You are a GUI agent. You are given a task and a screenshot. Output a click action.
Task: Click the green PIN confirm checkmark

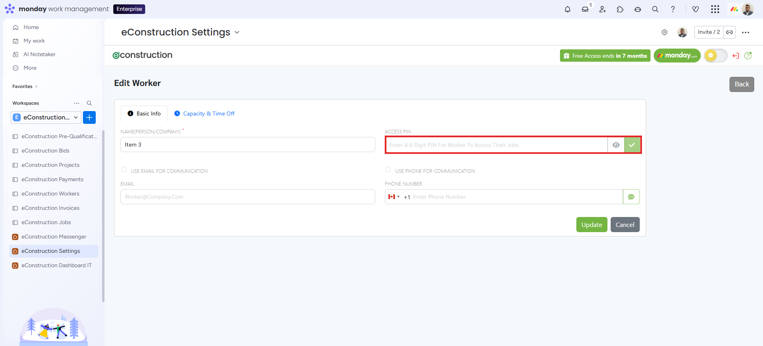click(632, 145)
